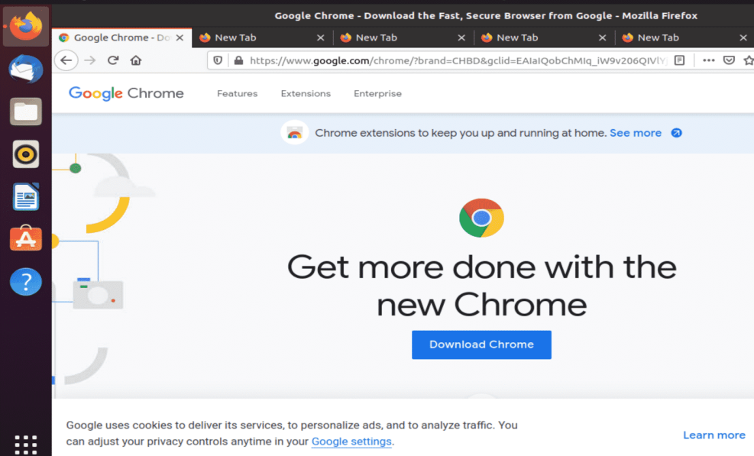Go back to the previous page
This screenshot has height=456, width=754.
[x=68, y=60]
